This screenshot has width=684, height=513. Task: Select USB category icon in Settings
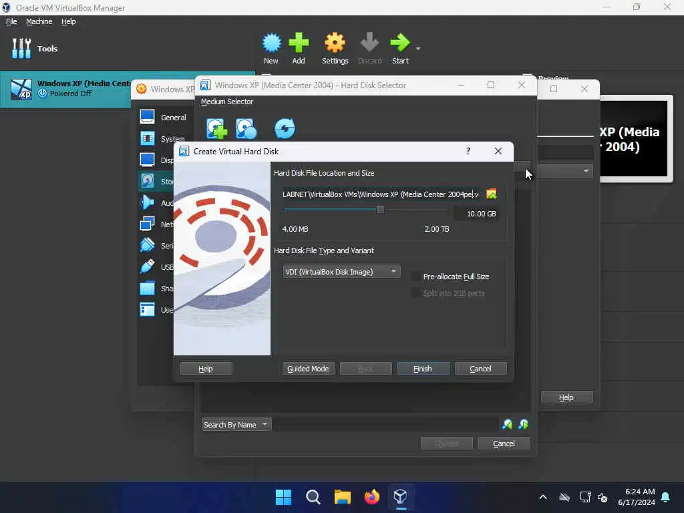click(x=148, y=267)
